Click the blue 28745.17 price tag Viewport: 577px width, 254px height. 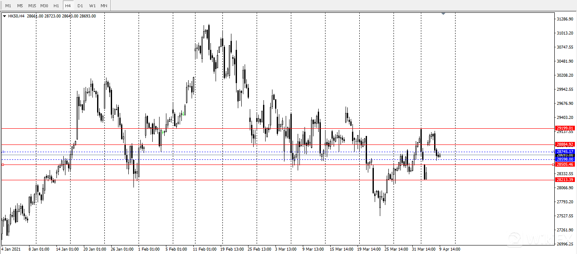click(x=565, y=151)
